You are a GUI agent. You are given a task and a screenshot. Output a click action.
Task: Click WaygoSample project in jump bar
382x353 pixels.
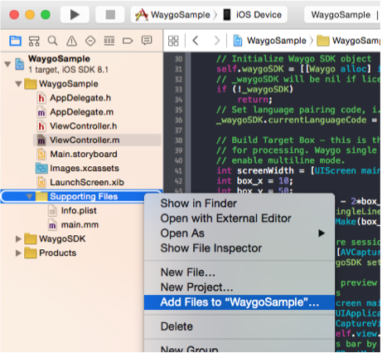270,41
